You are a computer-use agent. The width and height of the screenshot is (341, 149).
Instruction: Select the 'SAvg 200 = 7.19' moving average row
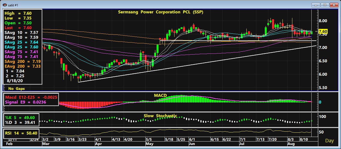coord(22,62)
